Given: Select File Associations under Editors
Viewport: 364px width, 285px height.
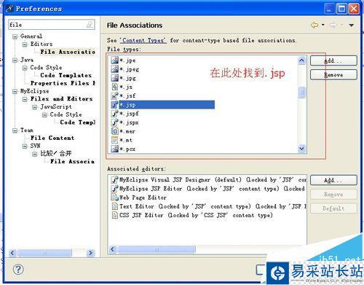Looking at the screenshot, I should (x=68, y=52).
